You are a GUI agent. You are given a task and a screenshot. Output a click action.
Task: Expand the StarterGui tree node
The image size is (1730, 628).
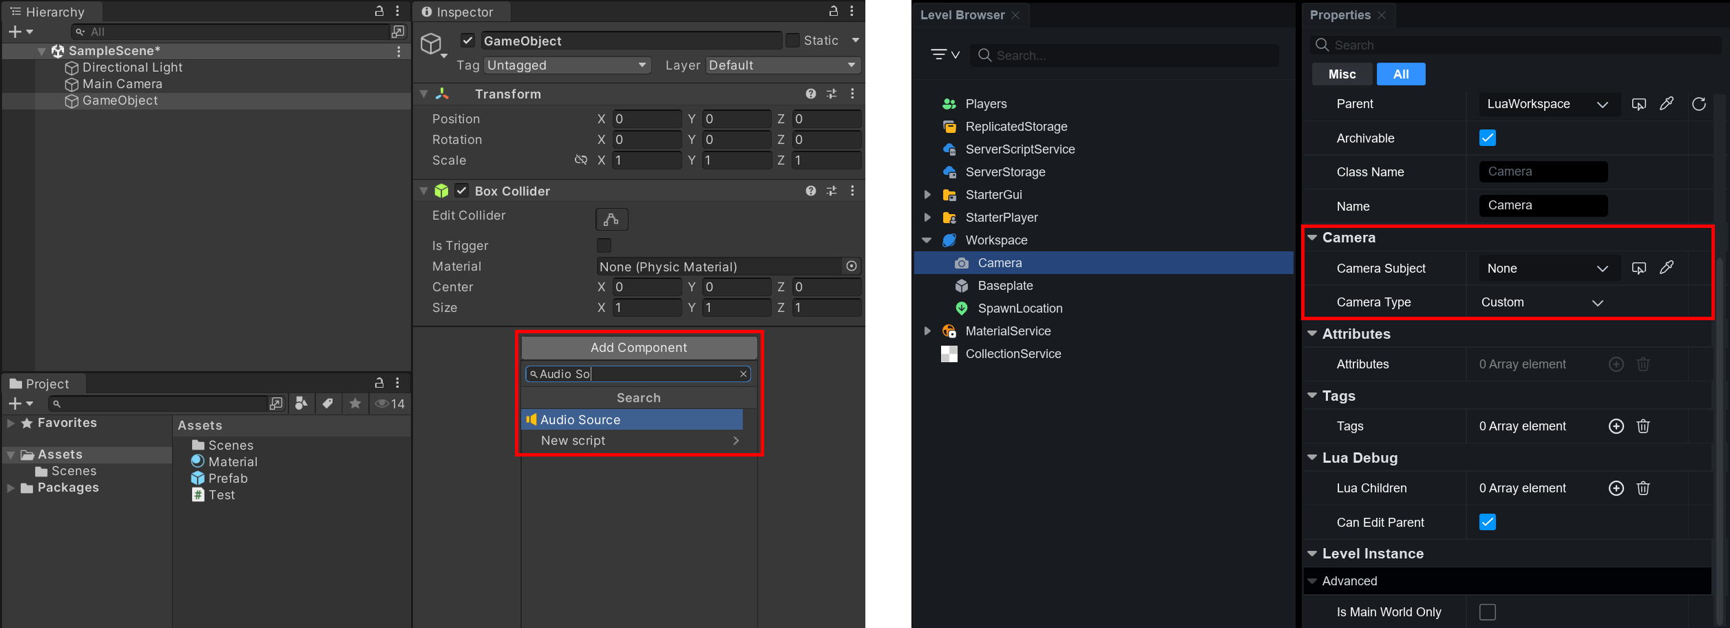(x=927, y=195)
